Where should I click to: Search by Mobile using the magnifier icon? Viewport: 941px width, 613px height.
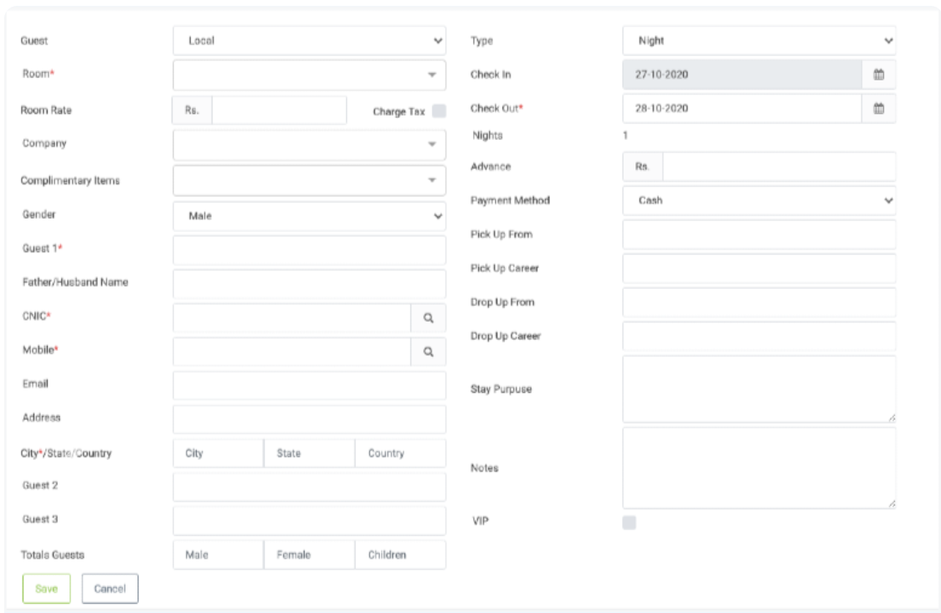[428, 353]
